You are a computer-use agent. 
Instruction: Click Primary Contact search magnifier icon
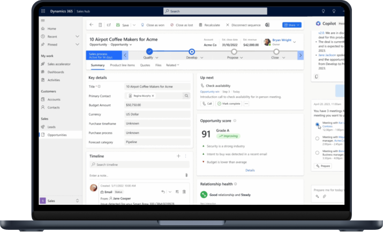point(186,96)
